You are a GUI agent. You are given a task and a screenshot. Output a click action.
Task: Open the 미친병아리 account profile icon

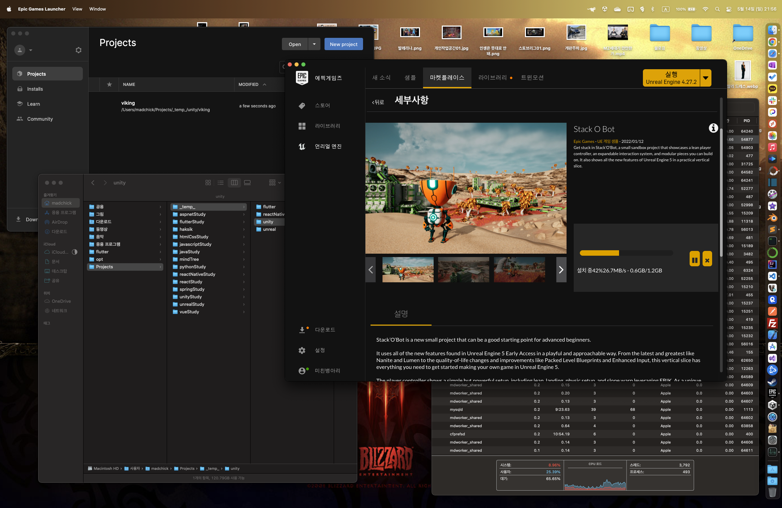coord(302,371)
